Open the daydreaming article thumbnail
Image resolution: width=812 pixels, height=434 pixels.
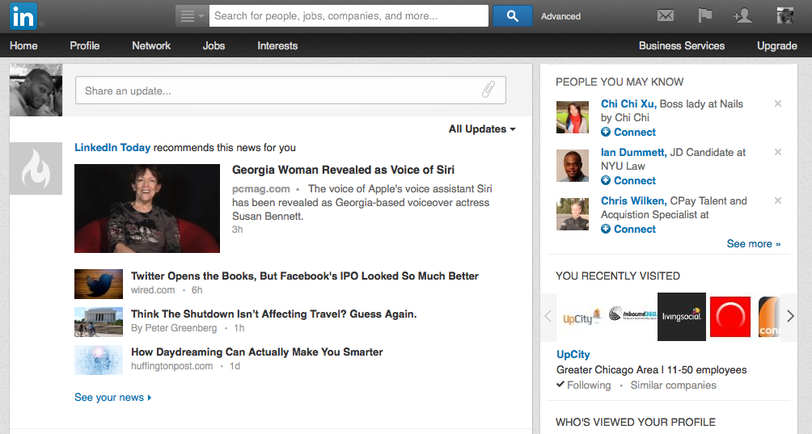pos(99,360)
